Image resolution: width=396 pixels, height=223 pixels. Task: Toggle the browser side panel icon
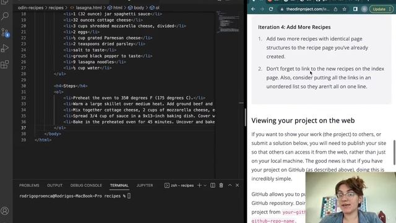coord(355,9)
